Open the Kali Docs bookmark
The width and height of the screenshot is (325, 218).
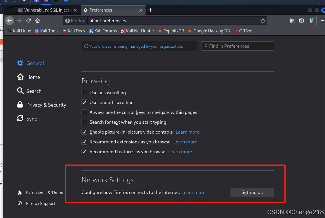(x=74, y=31)
